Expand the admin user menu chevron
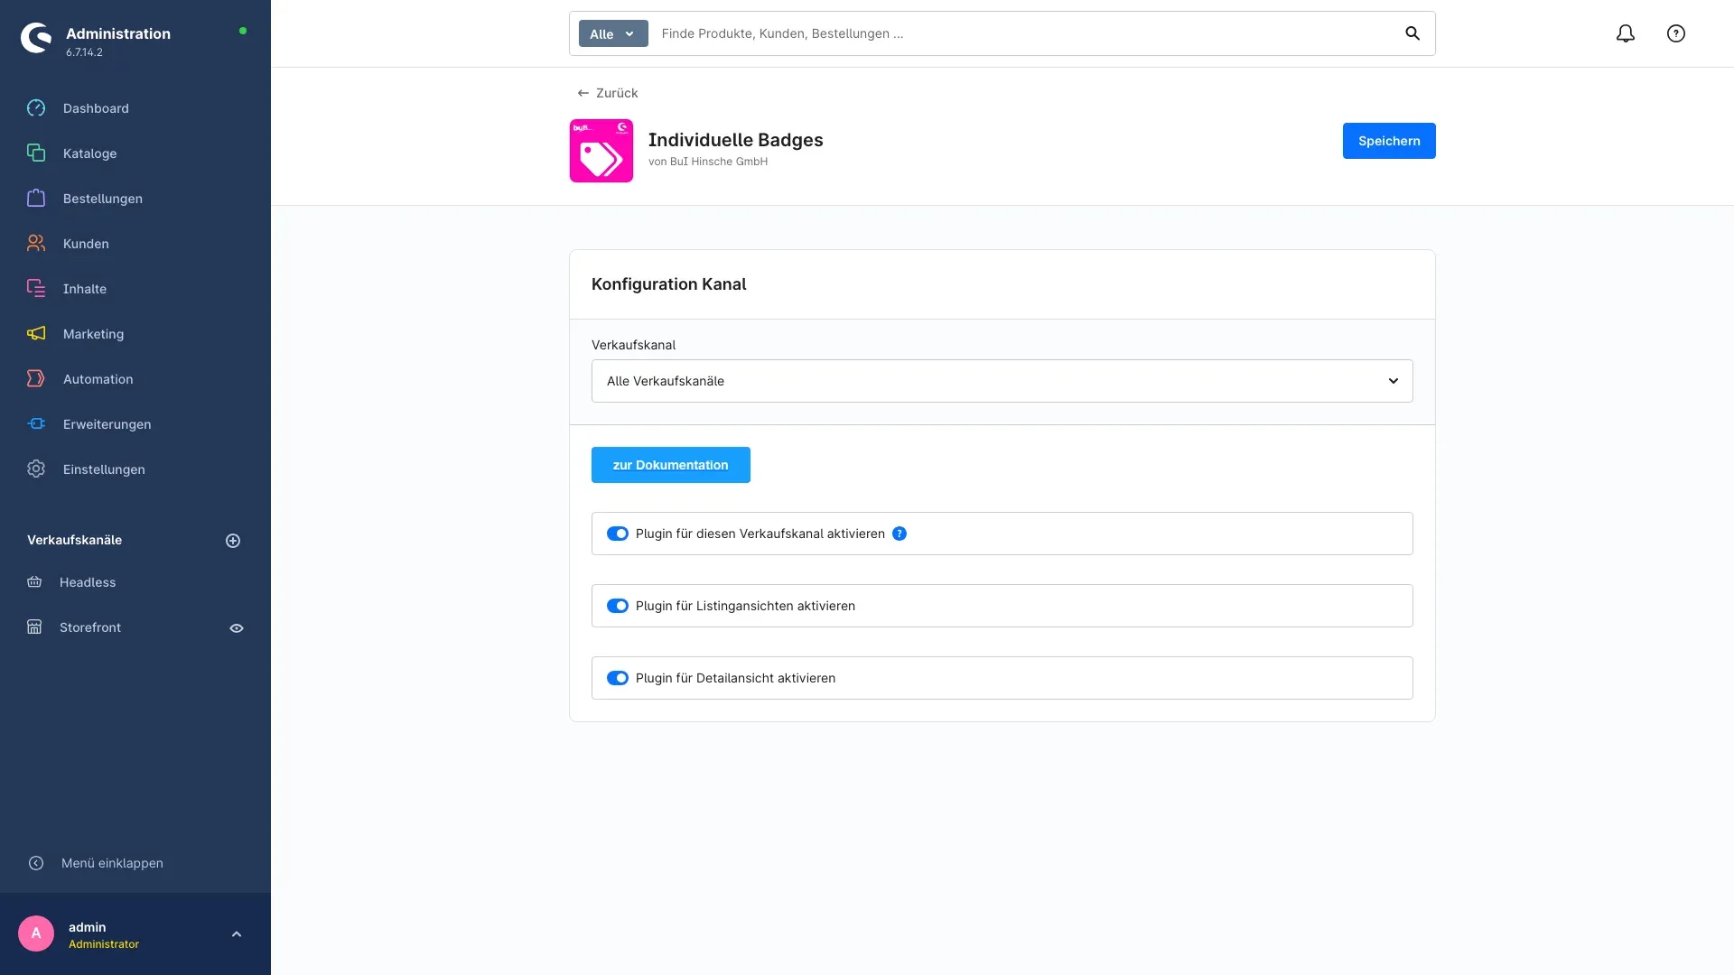The image size is (1734, 975). coord(237,934)
